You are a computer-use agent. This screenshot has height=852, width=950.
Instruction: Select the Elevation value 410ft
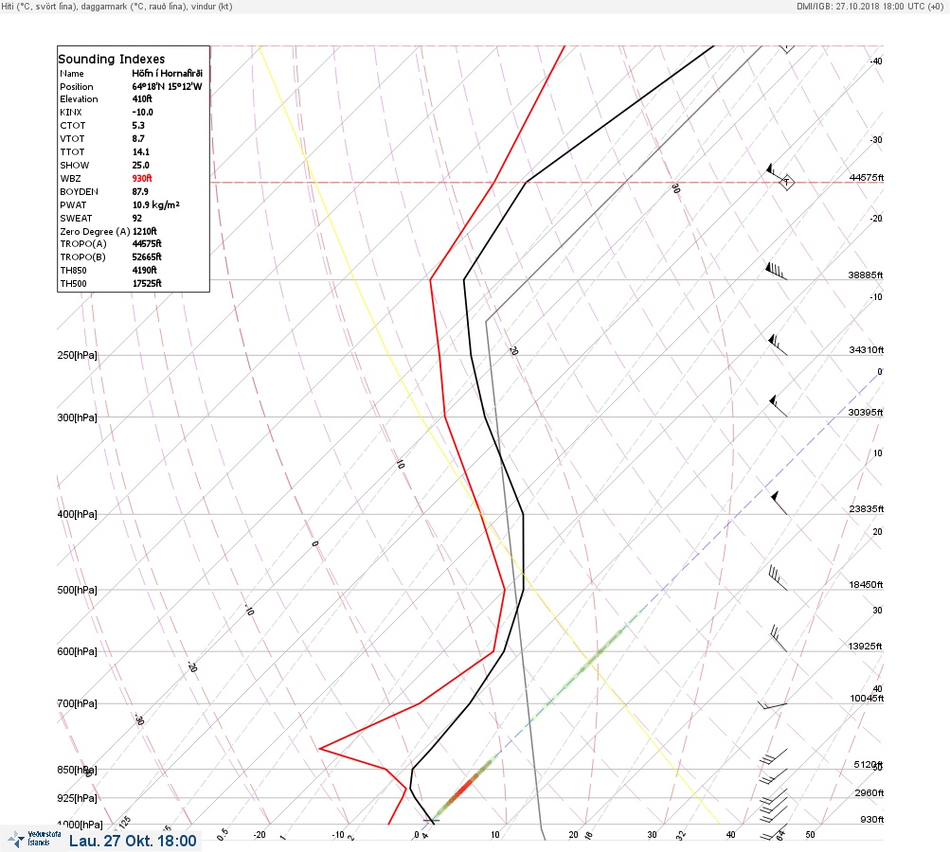[142, 98]
